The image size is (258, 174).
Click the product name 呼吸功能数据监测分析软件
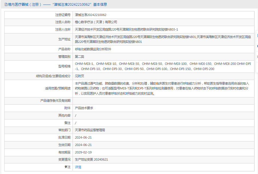coord(93,49)
